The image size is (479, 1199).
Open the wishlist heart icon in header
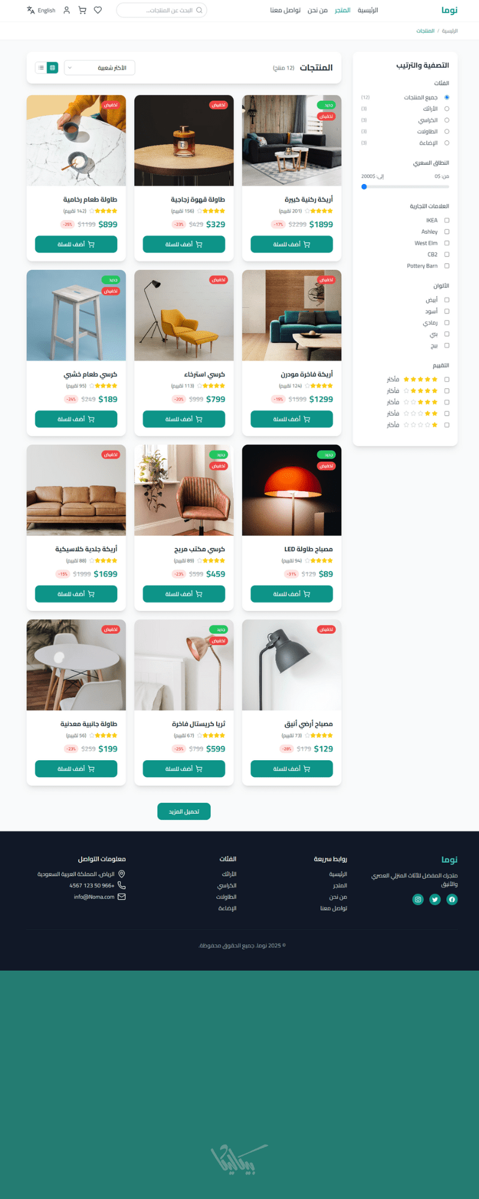pos(98,10)
